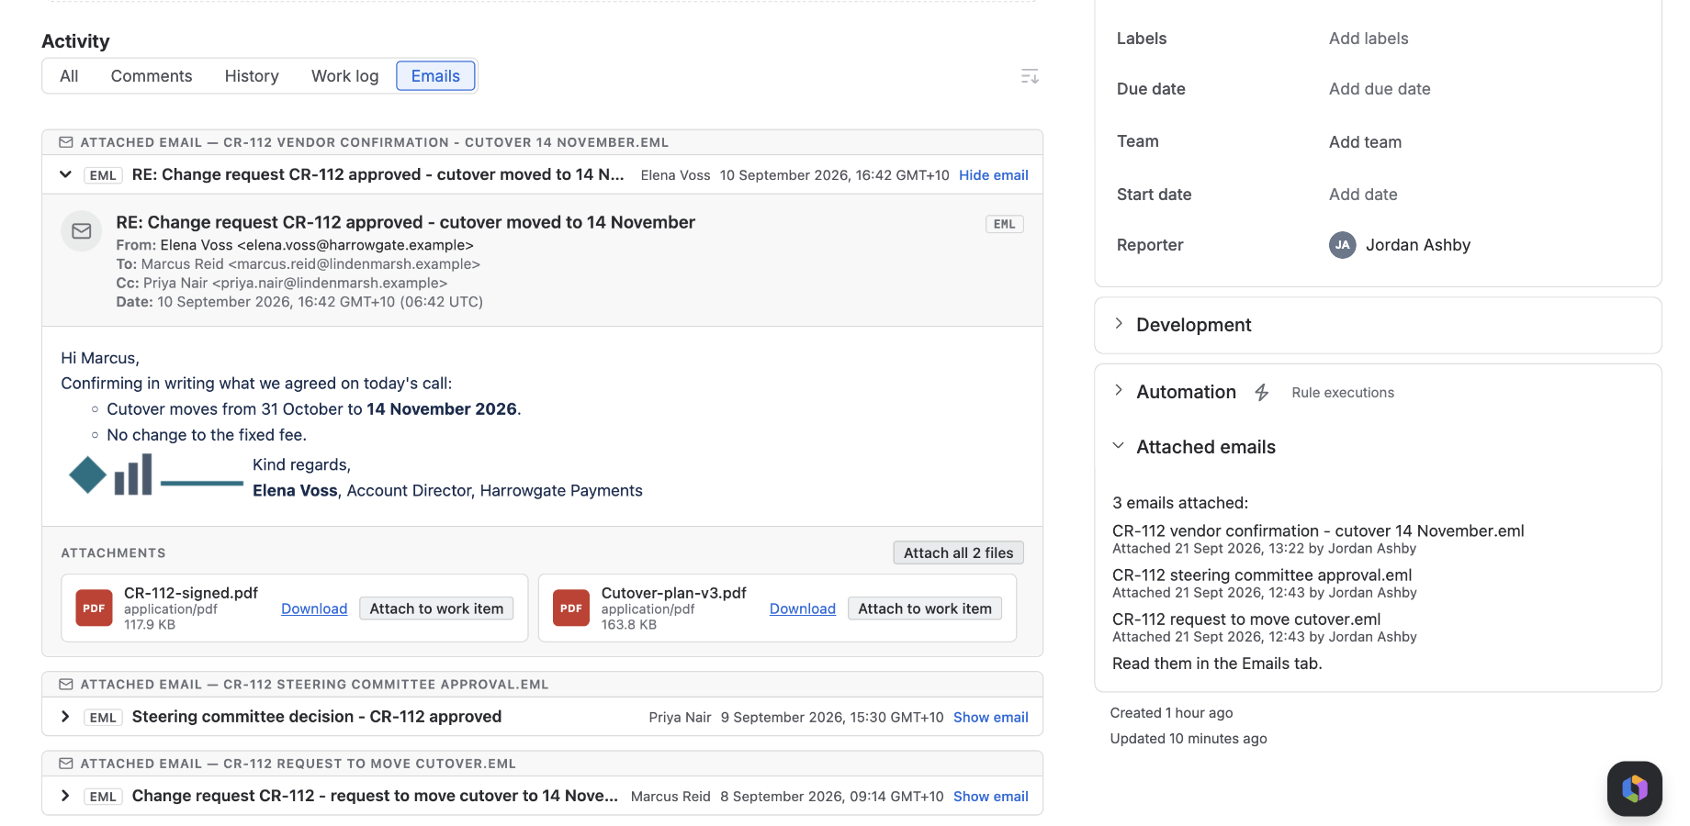Attach CR-112-signed.pdf to work item
The image size is (1690, 826).
[436, 608]
